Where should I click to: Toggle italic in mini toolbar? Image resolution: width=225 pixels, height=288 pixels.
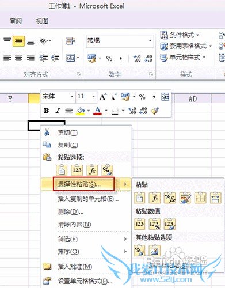coord(58,111)
